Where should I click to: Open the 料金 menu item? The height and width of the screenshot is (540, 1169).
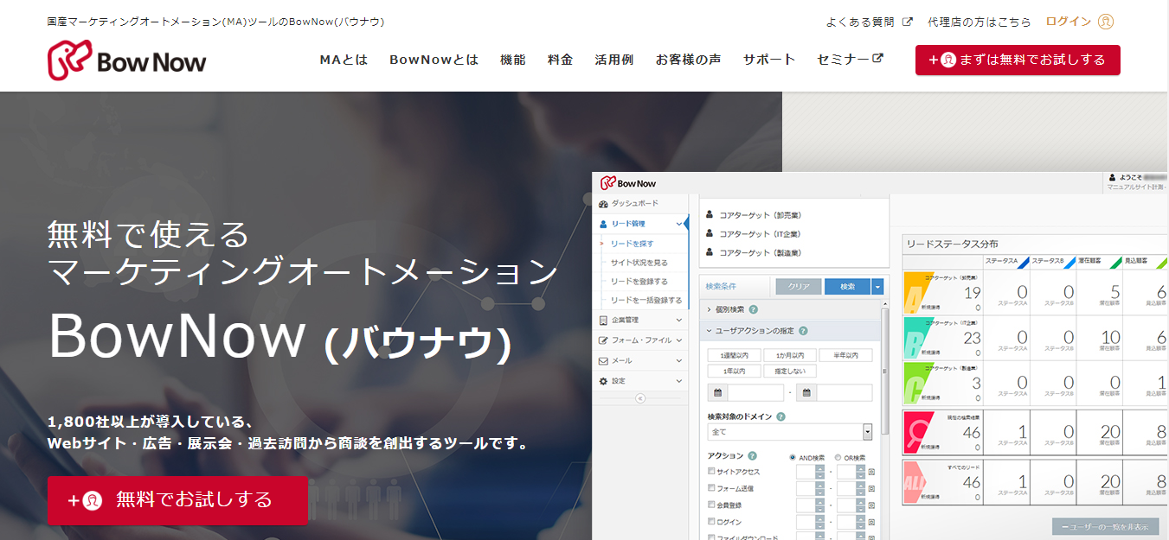561,60
